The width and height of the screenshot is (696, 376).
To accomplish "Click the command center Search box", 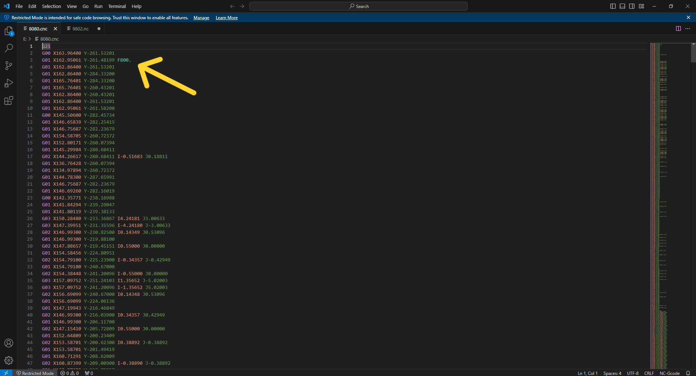I will click(x=359, y=6).
